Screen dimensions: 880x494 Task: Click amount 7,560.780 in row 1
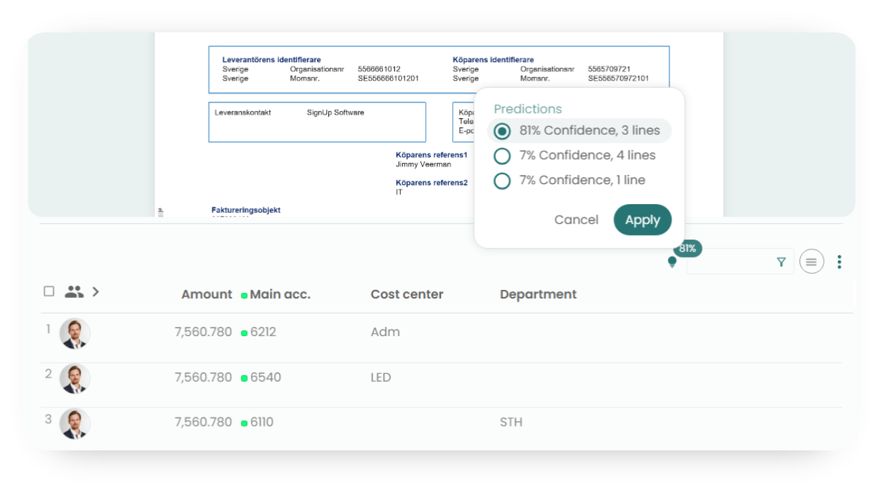(x=203, y=332)
